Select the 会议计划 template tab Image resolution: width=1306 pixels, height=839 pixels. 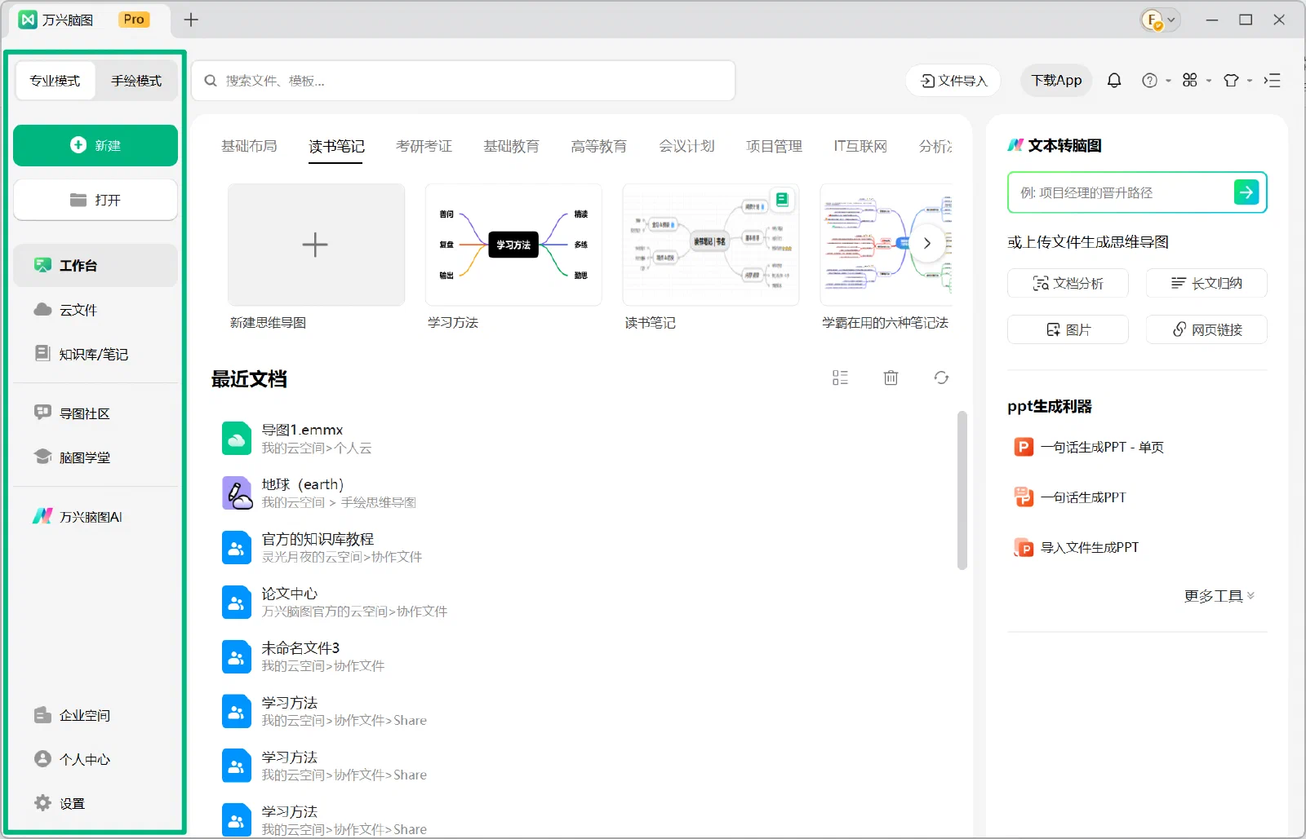pos(686,146)
